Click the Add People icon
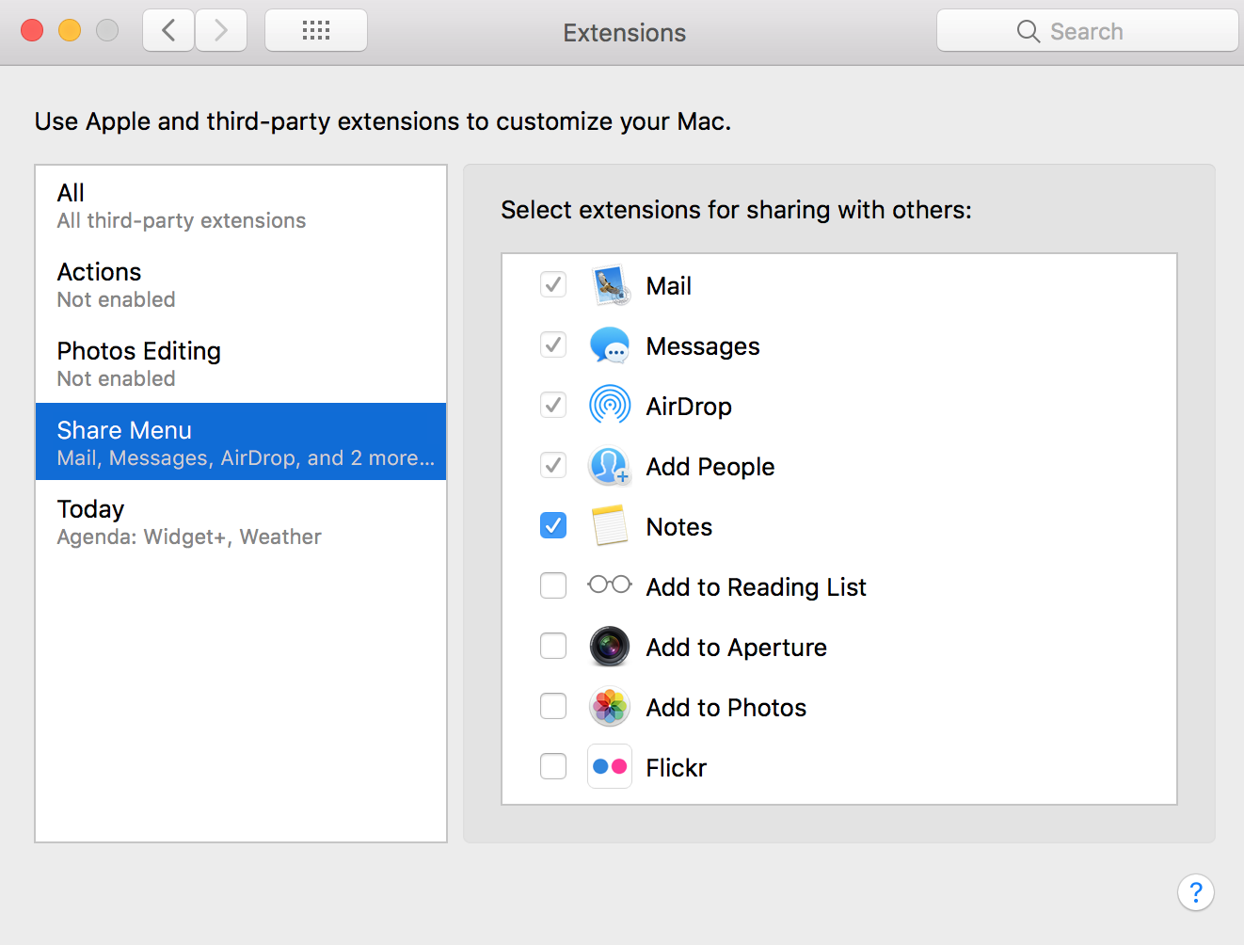The width and height of the screenshot is (1244, 945). 610,466
